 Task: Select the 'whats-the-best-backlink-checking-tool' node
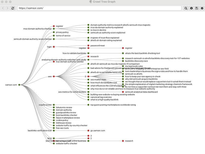[x=123, y=53]
